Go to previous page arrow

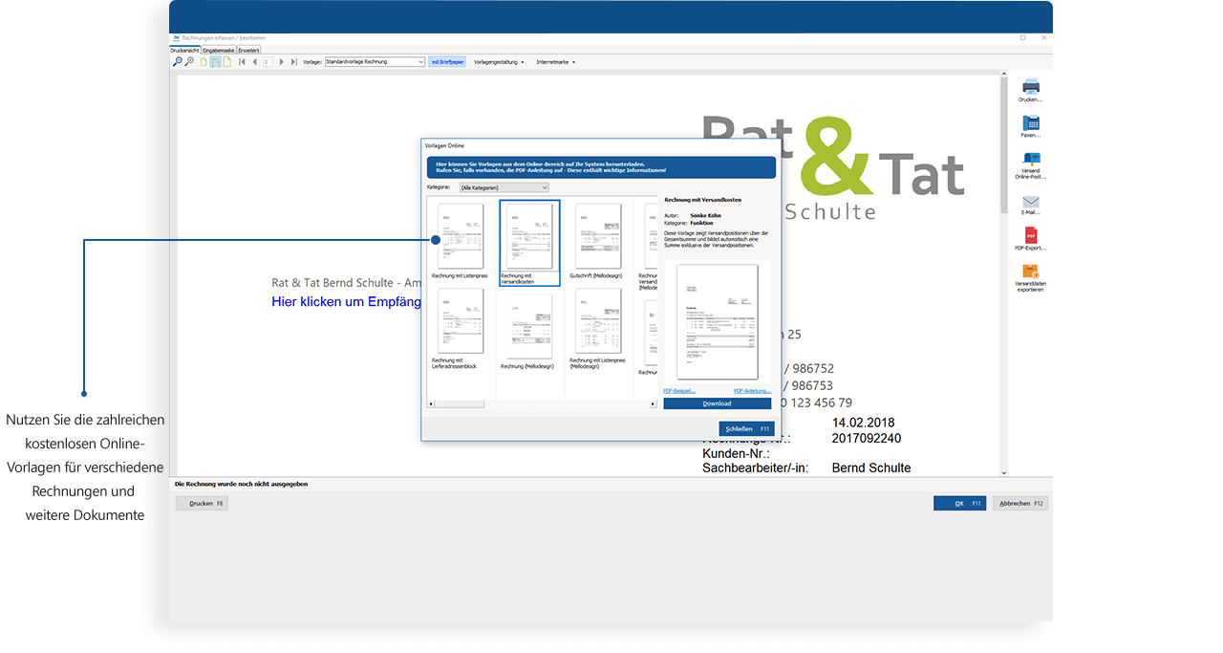254,62
